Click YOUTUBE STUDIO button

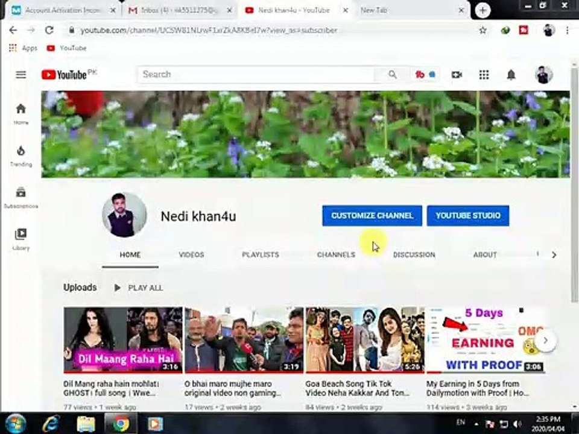pos(468,216)
